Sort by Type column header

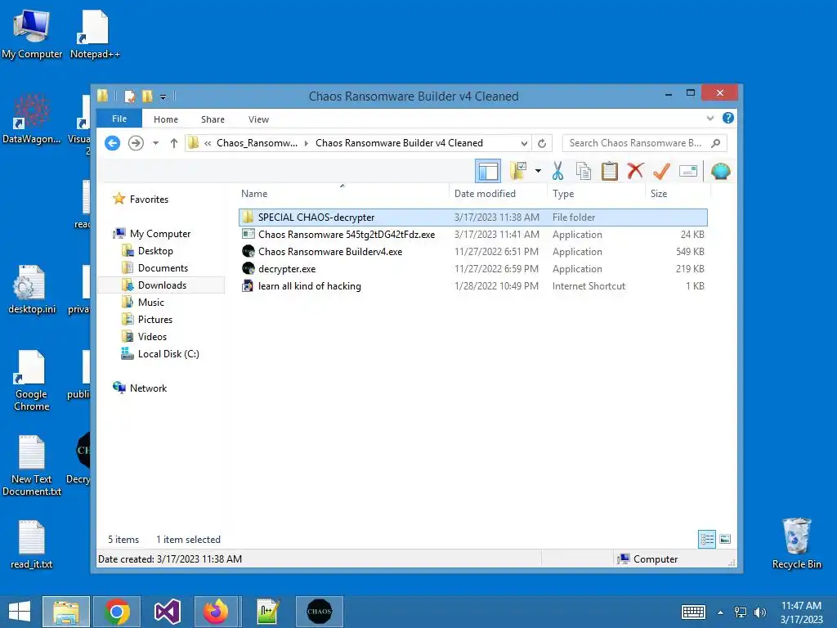[x=597, y=193]
